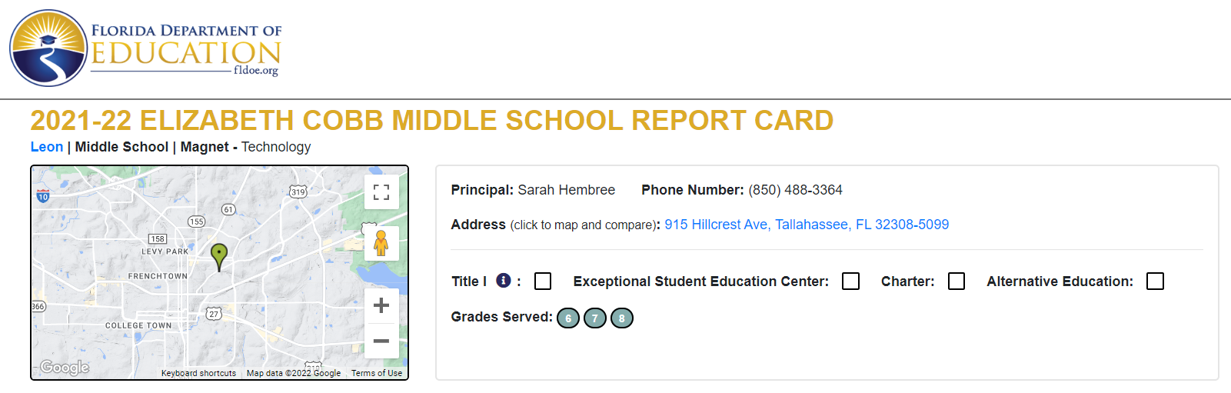Select the grade 6 badge

point(568,318)
